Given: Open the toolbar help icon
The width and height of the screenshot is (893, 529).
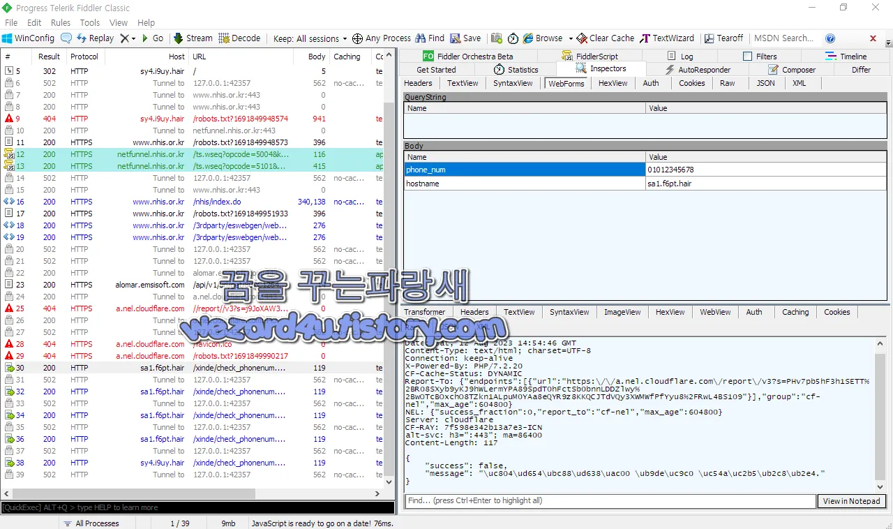Looking at the screenshot, I should pyautogui.click(x=830, y=38).
